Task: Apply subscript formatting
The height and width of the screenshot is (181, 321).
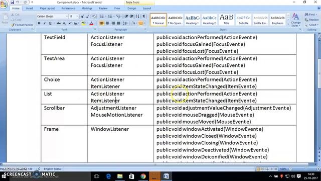Action: 64,24
